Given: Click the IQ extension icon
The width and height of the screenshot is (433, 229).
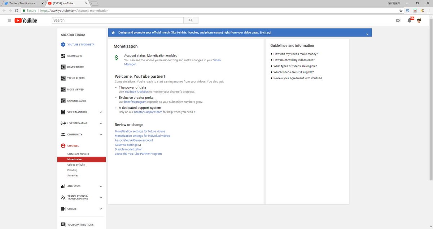Looking at the screenshot, I should coord(408,10).
